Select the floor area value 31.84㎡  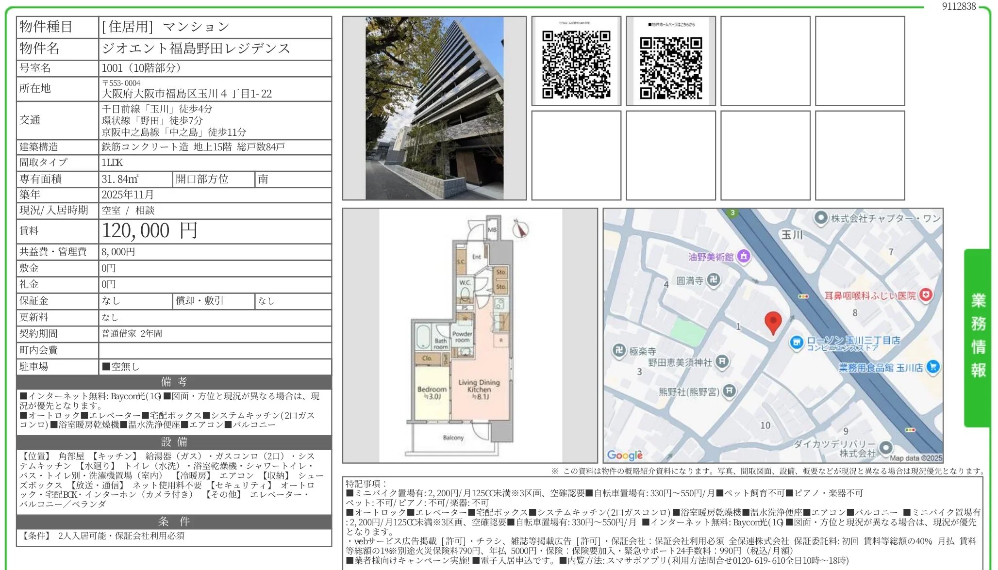(x=120, y=179)
